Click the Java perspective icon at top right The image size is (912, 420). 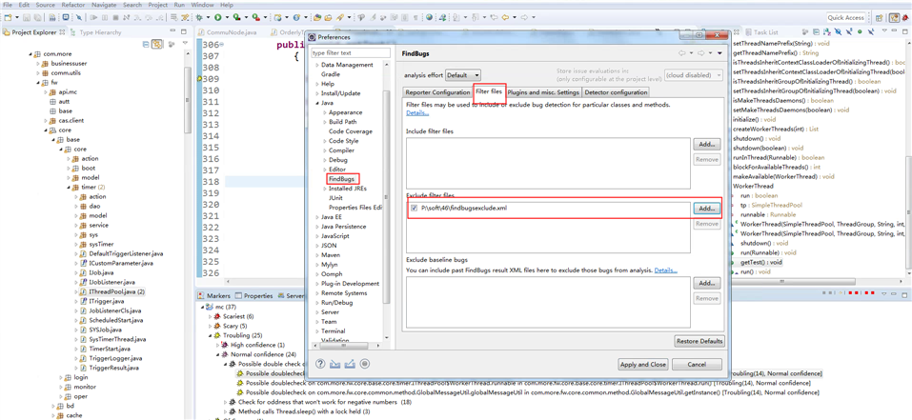tap(893, 17)
